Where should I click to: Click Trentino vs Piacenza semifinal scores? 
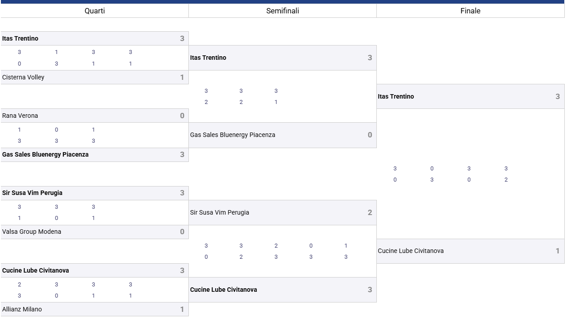click(x=241, y=96)
